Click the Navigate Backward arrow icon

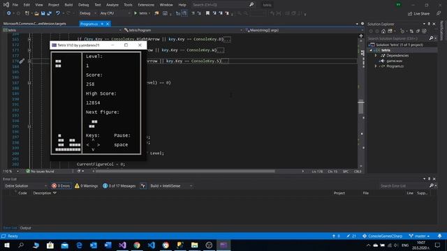[x=8, y=13]
